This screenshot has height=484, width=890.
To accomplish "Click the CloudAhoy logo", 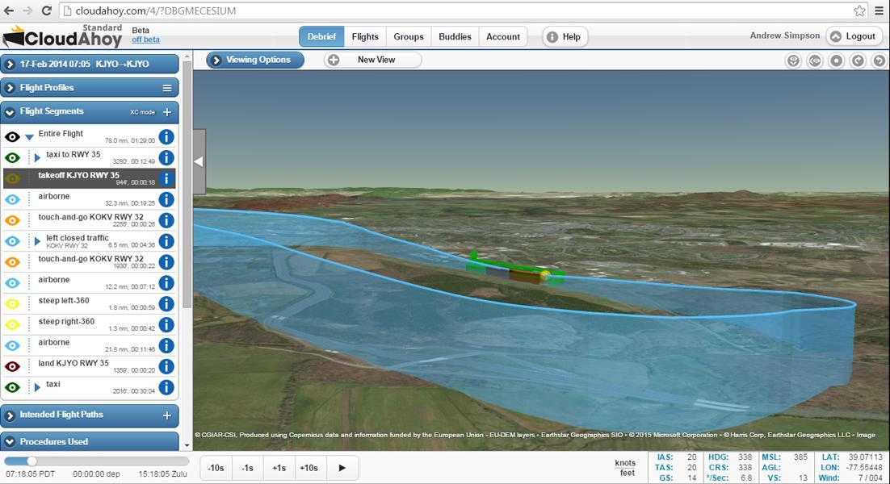I will (62, 37).
